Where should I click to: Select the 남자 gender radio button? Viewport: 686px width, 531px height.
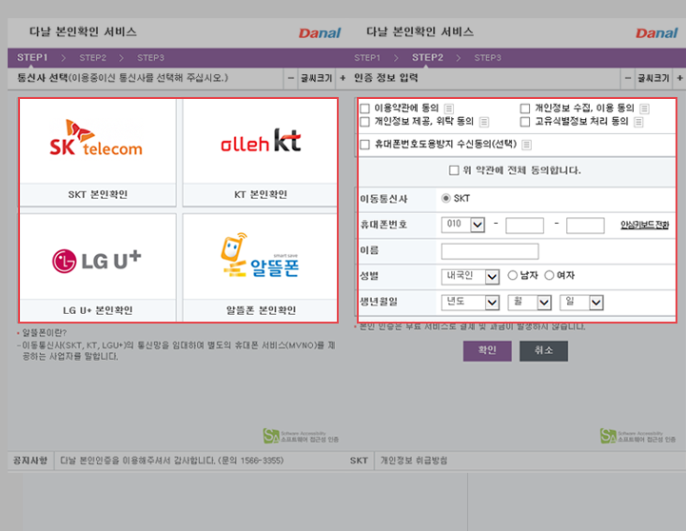[x=513, y=276]
